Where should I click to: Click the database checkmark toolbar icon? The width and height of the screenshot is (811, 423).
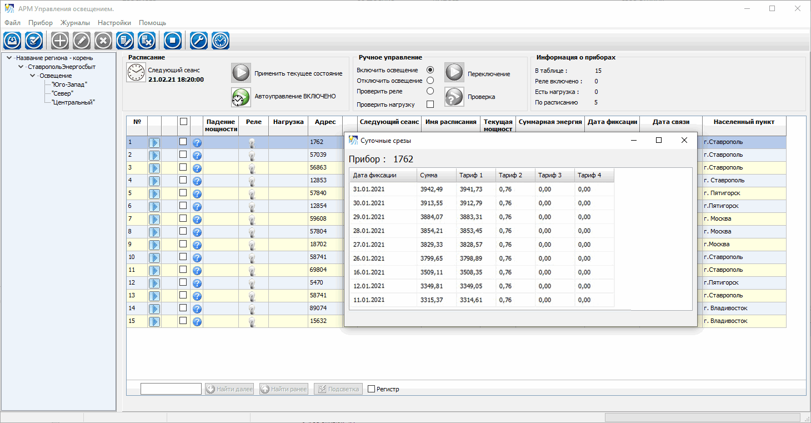34,41
